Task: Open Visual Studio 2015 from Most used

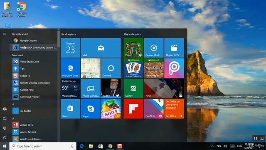Action: [33, 62]
